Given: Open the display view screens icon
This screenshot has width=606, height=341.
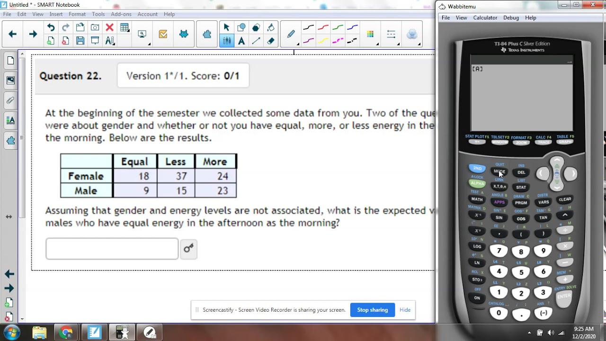Looking at the screenshot, I should pyautogui.click(x=143, y=34).
